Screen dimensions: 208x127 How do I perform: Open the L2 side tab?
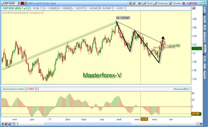[205, 66]
